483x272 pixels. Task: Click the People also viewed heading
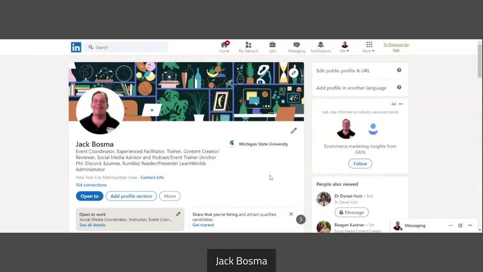[x=337, y=184]
